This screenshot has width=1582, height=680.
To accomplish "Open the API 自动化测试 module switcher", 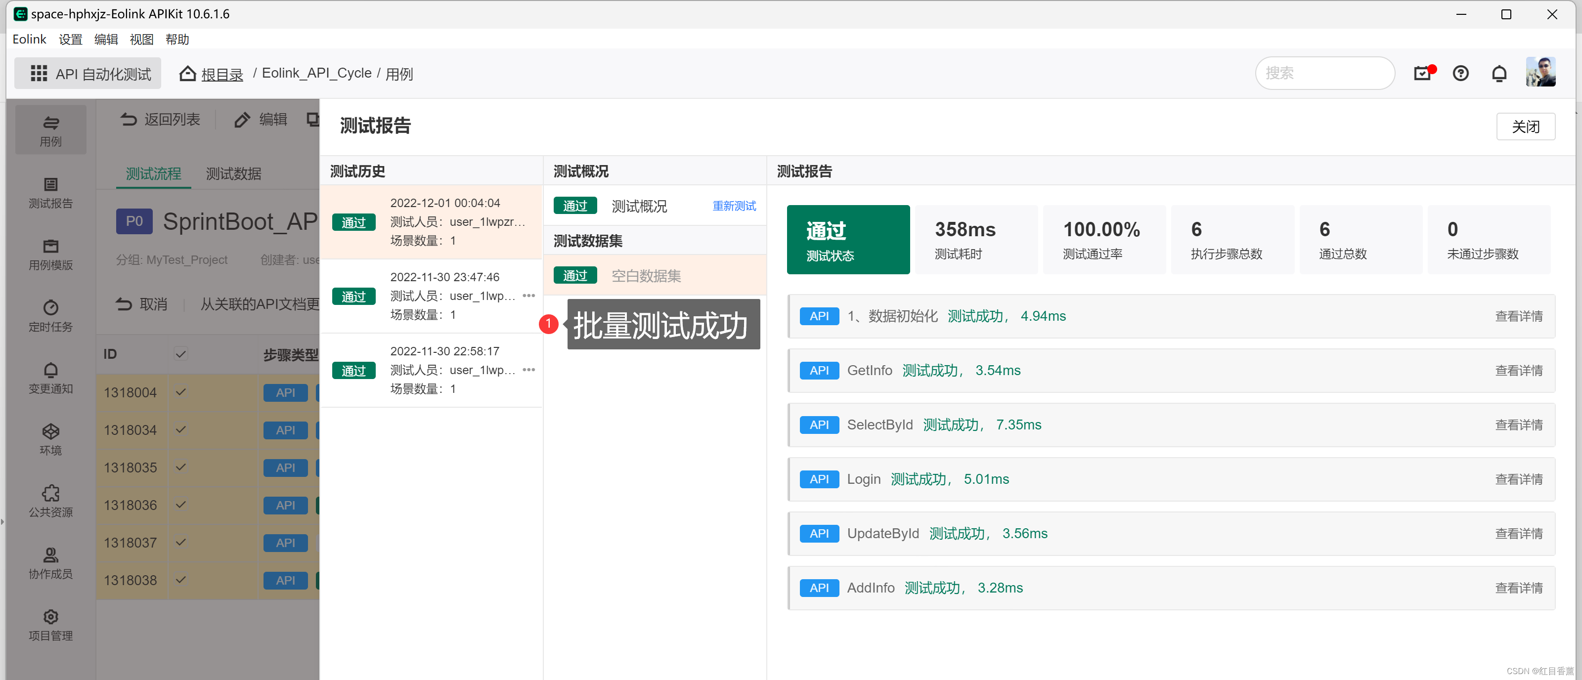I will 89,74.
